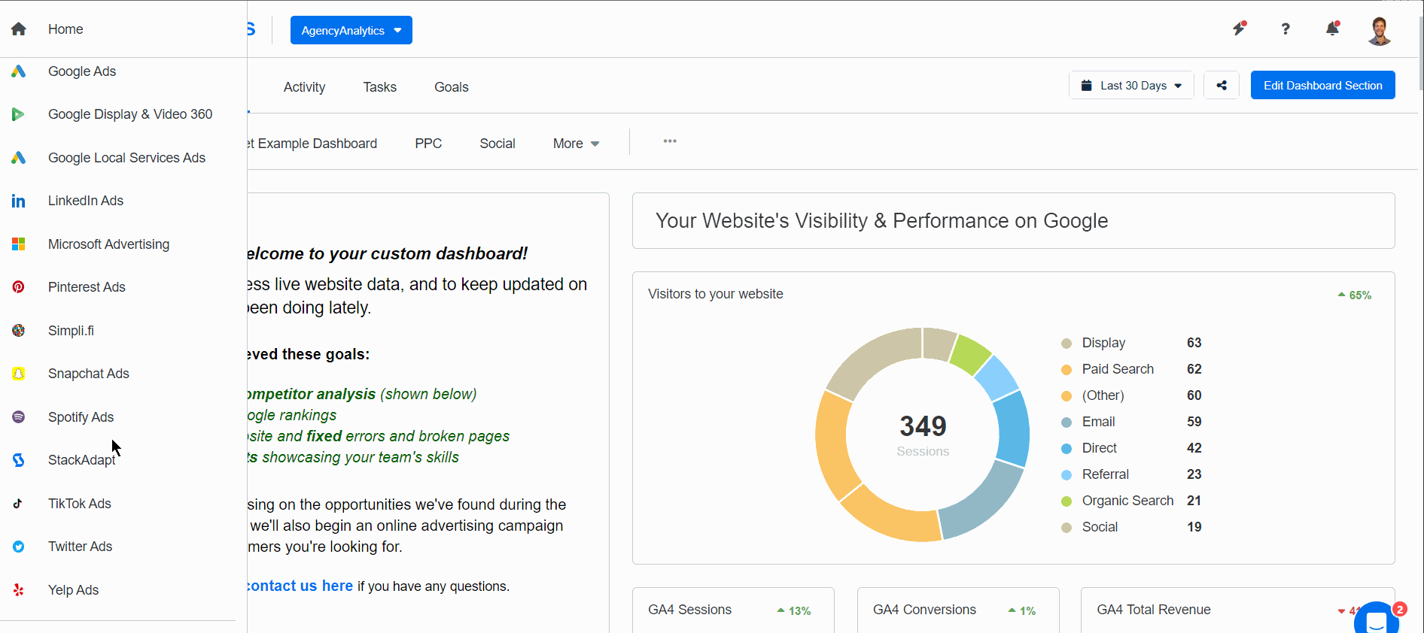Open the lightning bolt updates icon

click(x=1240, y=29)
